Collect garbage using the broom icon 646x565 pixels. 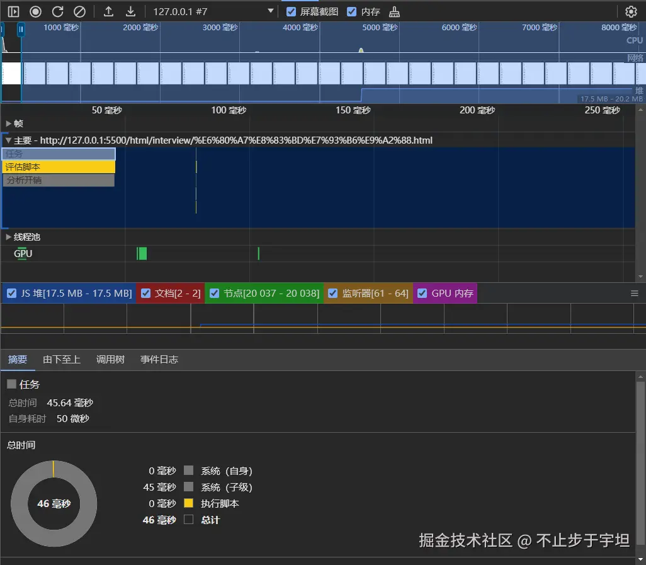point(394,11)
